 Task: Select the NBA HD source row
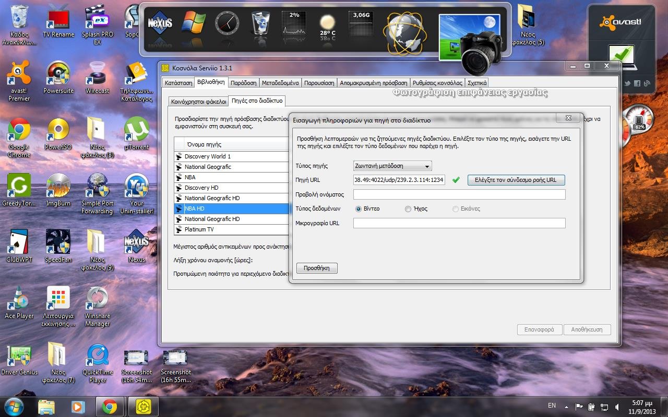coord(232,208)
